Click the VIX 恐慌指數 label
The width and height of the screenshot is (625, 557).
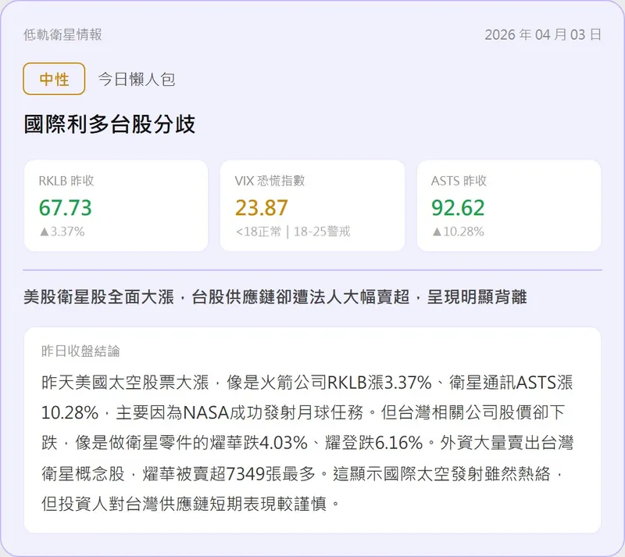pos(270,181)
